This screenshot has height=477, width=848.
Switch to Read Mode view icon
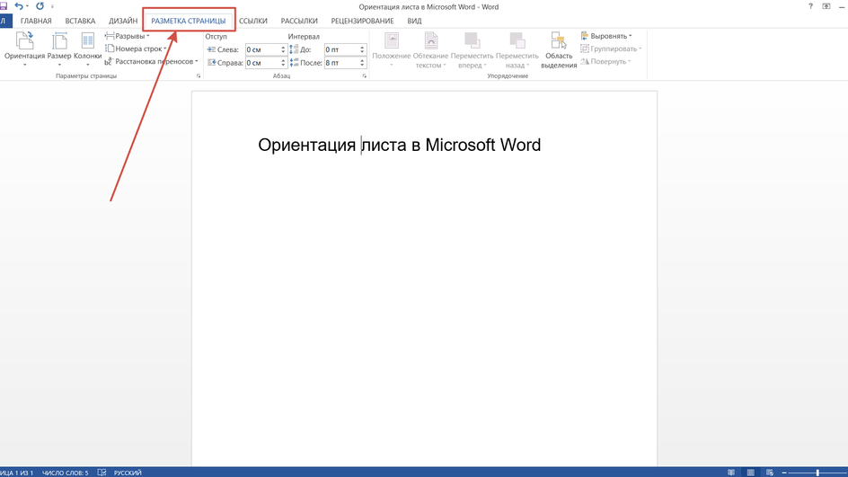coord(731,473)
